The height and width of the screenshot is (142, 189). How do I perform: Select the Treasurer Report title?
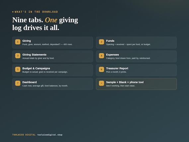117,69
